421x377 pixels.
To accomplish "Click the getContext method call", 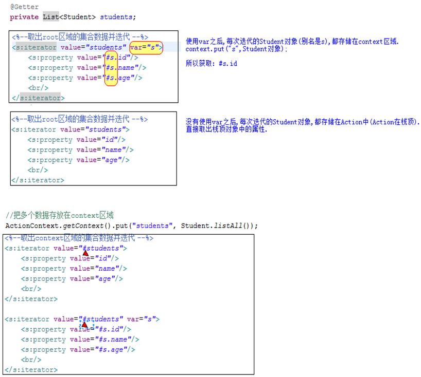I will tap(77, 226).
